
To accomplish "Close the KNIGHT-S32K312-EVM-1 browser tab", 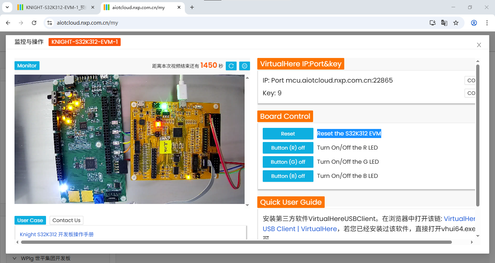I will click(x=93, y=7).
